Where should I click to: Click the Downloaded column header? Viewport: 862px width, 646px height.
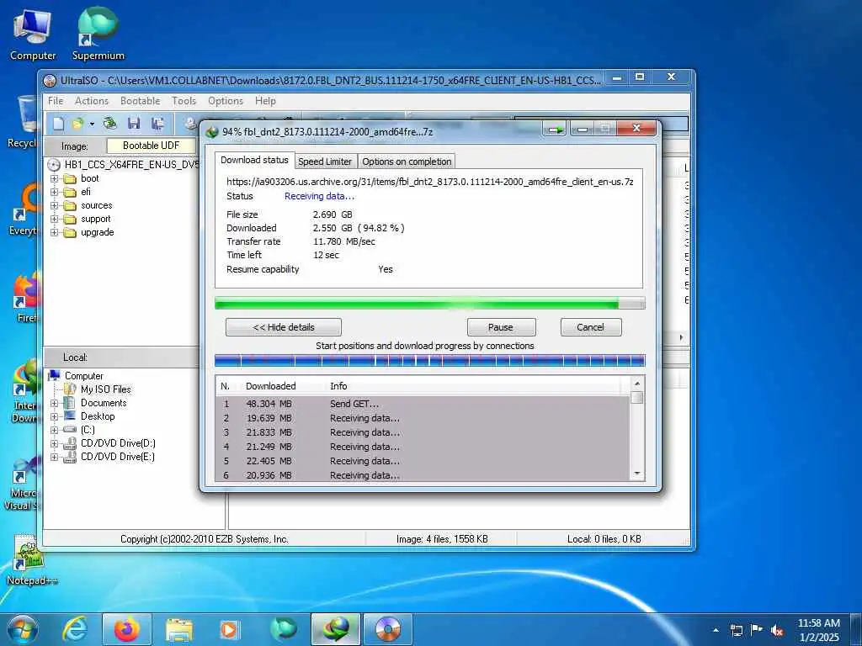tap(270, 386)
